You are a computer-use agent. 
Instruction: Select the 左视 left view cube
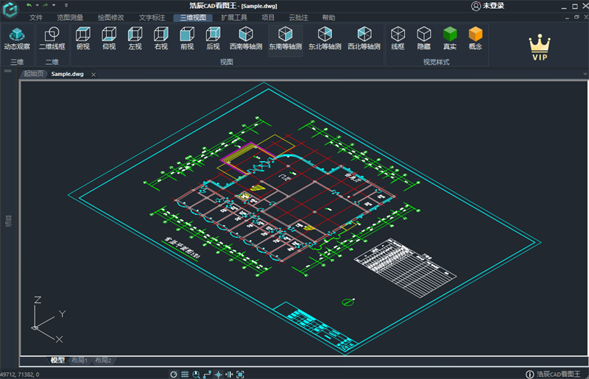135,38
